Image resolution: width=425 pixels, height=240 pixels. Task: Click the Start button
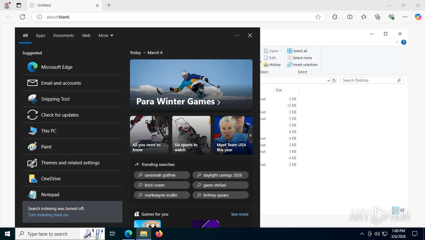click(x=7, y=234)
